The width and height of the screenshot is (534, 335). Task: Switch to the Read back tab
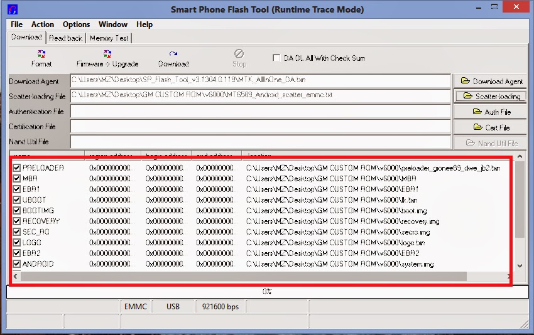66,38
